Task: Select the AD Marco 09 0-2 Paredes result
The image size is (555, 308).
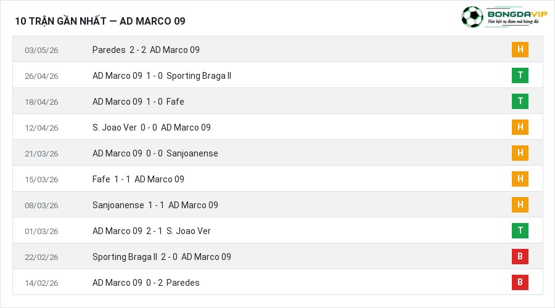Action: 146,283
